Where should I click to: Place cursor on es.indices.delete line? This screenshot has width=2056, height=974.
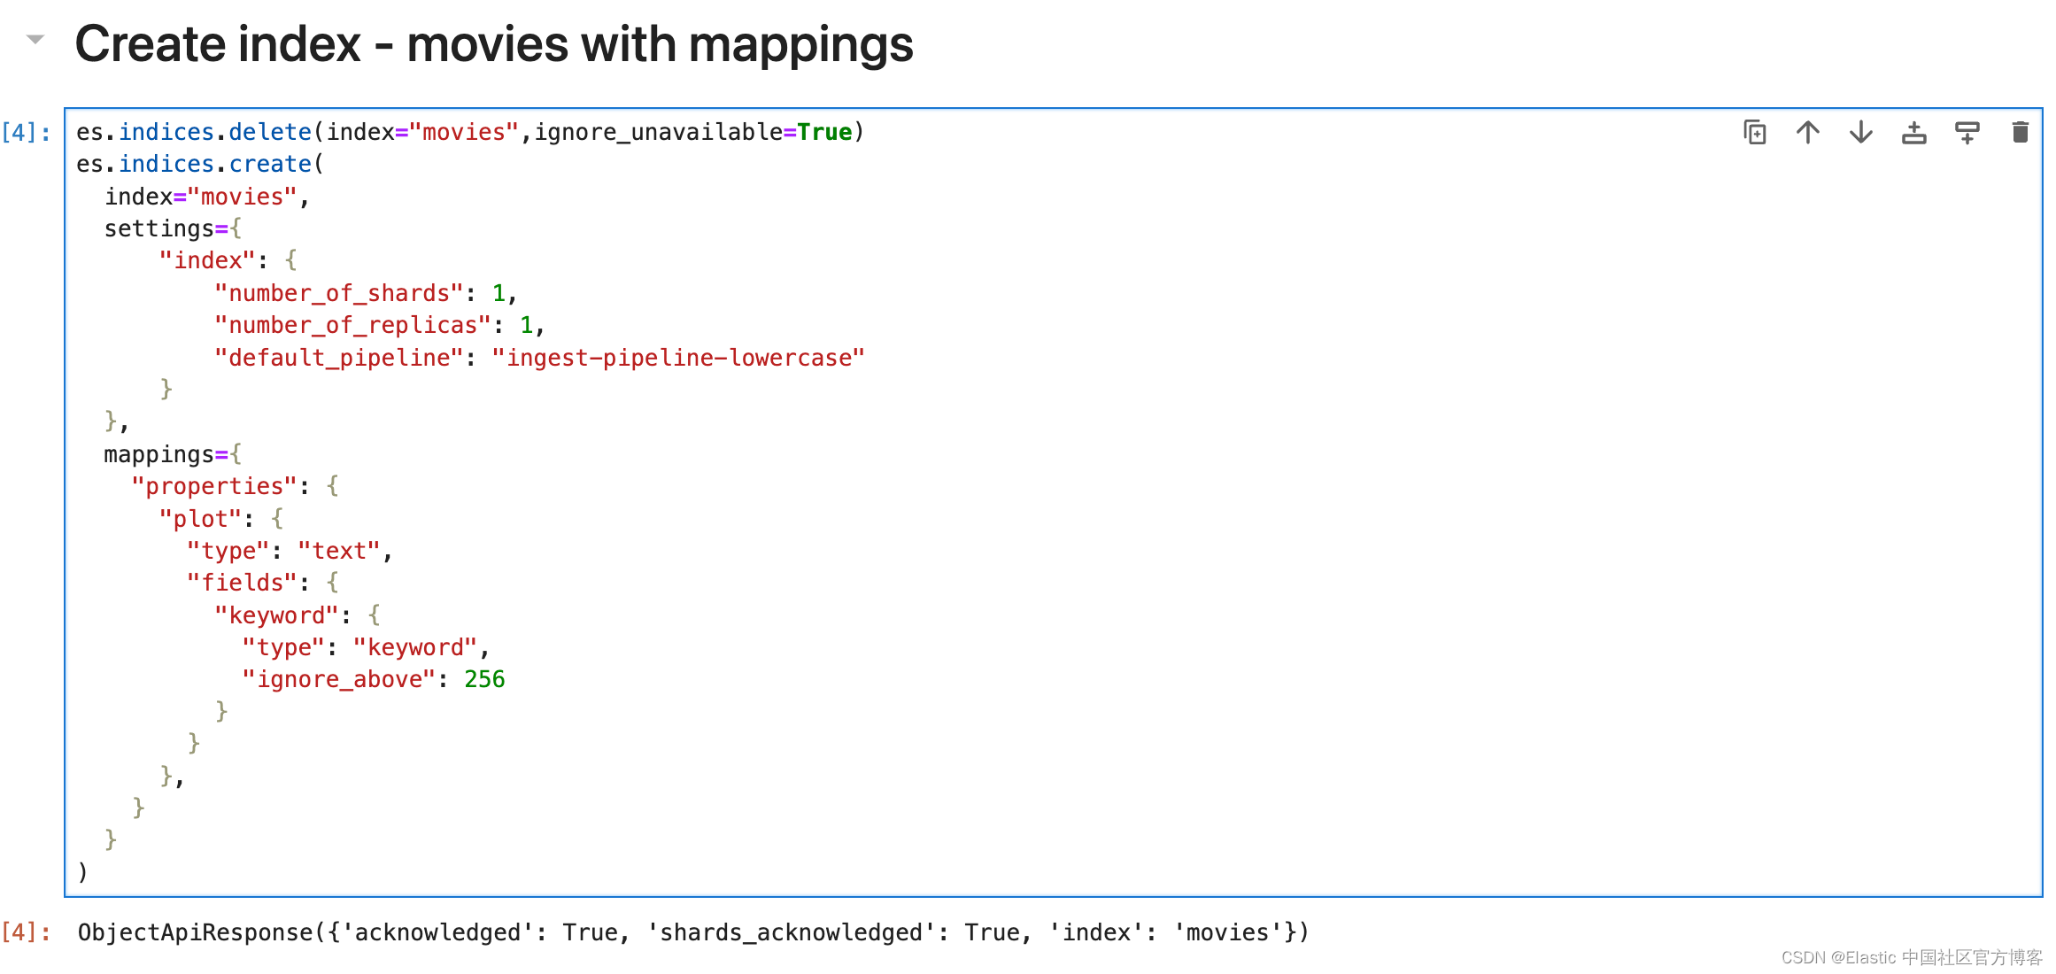point(469,133)
